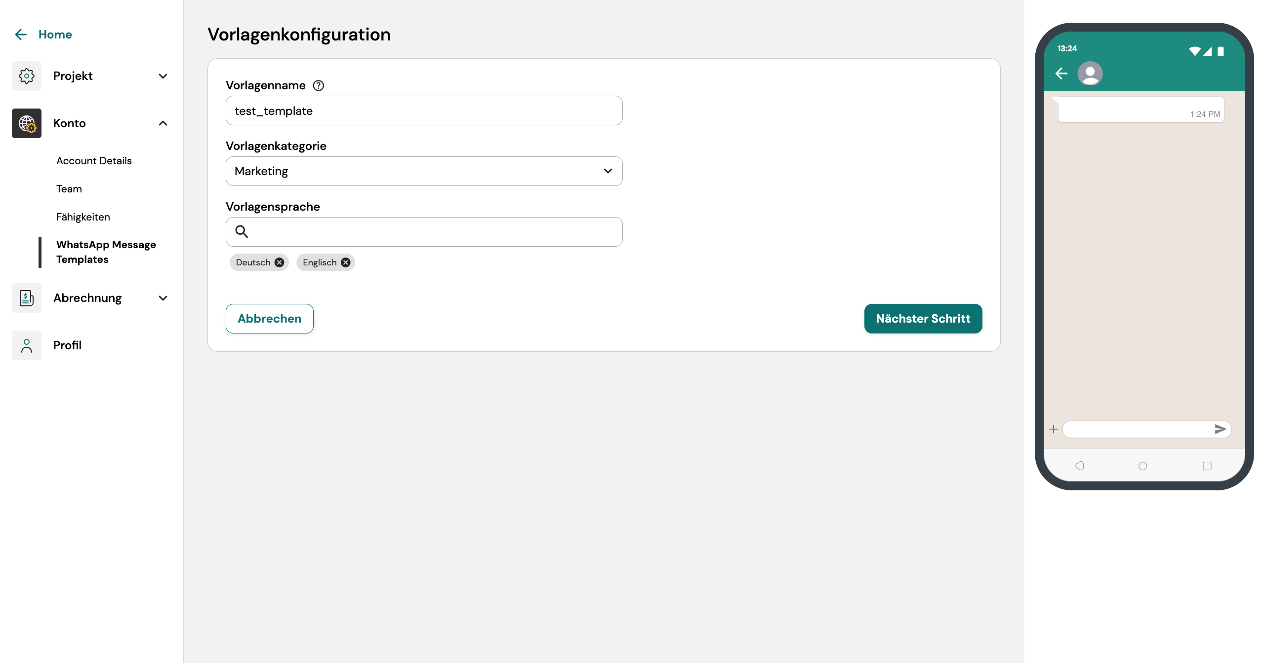Click the search magnifier in Vorlagensprache field

pyautogui.click(x=242, y=231)
